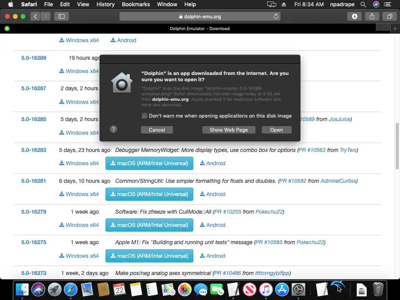Open PR #10255 link
The image size is (400, 300).
click(228, 212)
